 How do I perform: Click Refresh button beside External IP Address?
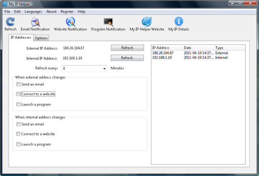point(128,48)
